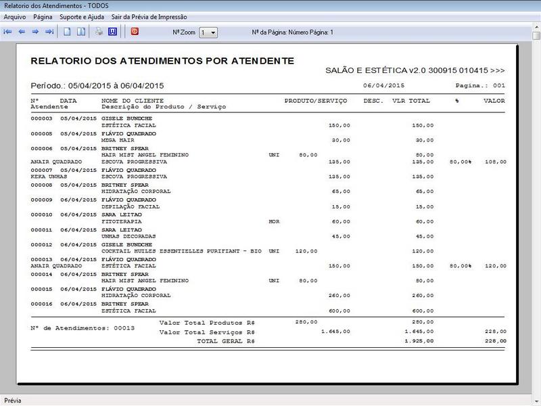Click the window resize grip corner
The image size is (541, 406).
pos(536,401)
